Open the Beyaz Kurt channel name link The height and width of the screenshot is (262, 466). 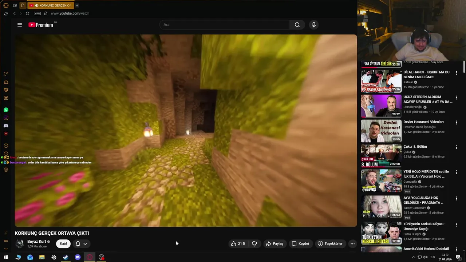pos(37,242)
